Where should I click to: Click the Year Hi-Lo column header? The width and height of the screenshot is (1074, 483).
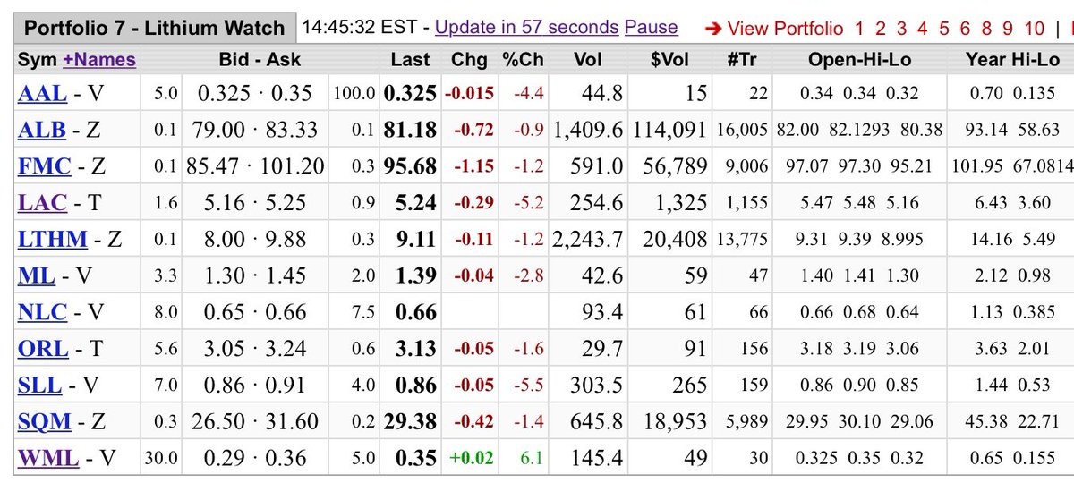(1013, 60)
